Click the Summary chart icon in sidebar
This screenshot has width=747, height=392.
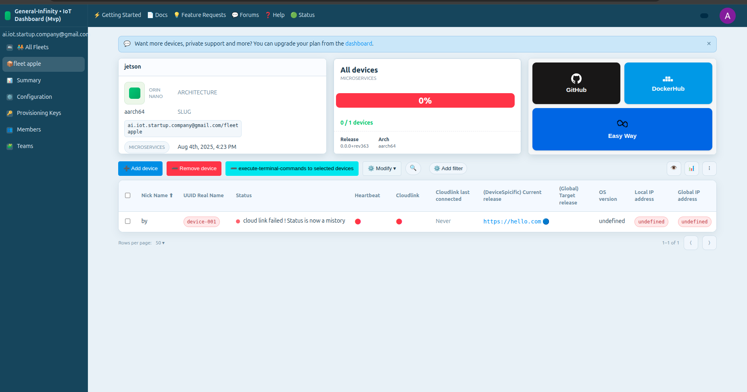click(10, 81)
